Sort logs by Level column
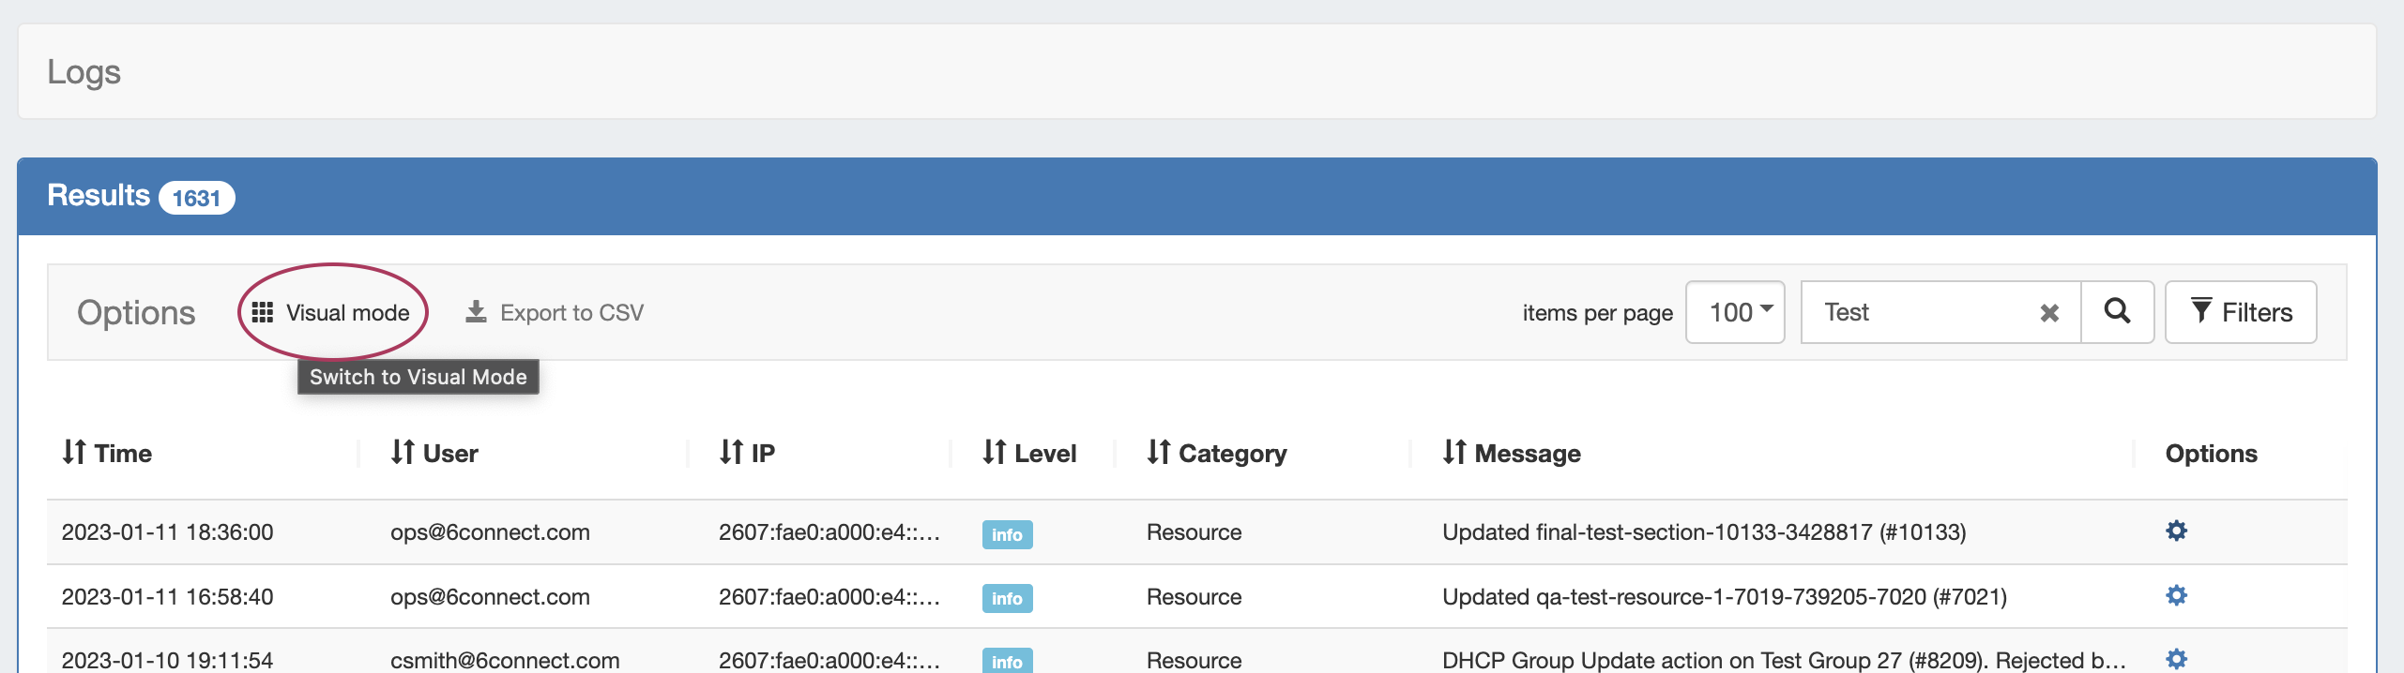This screenshot has width=2404, height=673. 1029,454
